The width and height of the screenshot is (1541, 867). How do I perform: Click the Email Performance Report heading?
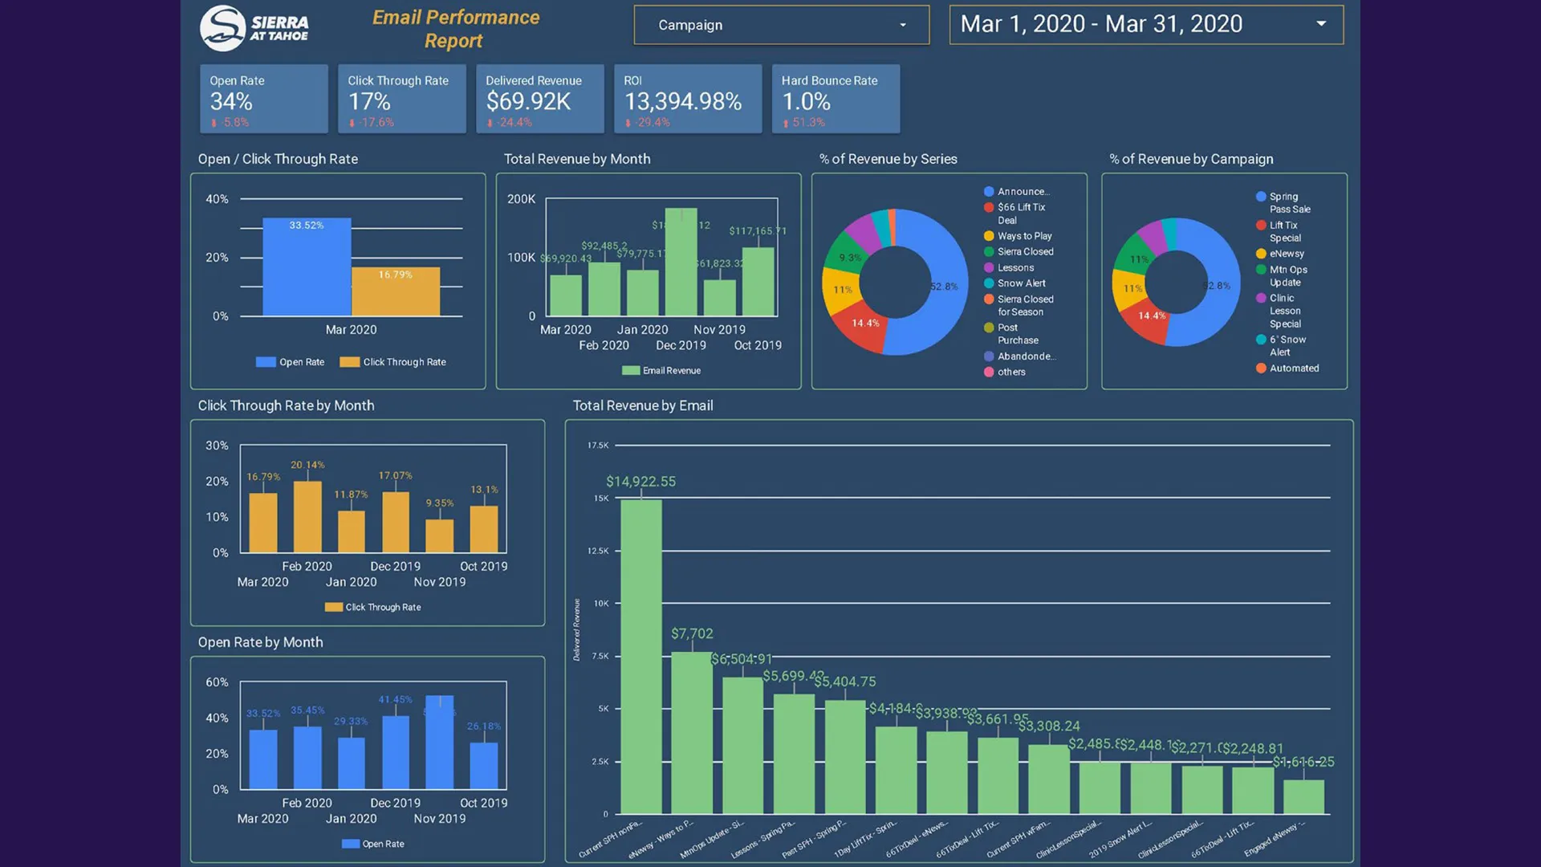pos(455,29)
